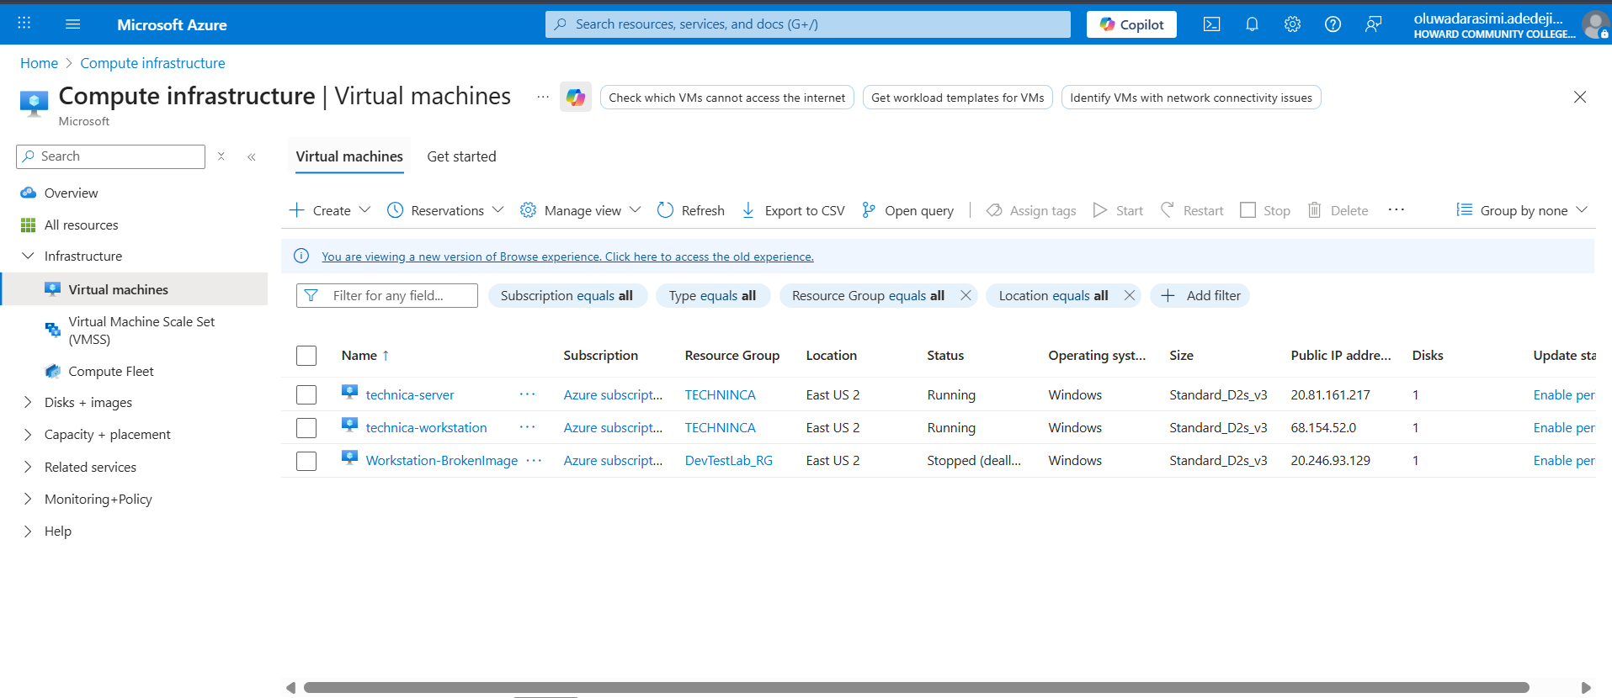1612x698 pixels.
Task: Switch to the Get started tab
Action: pyautogui.click(x=461, y=156)
